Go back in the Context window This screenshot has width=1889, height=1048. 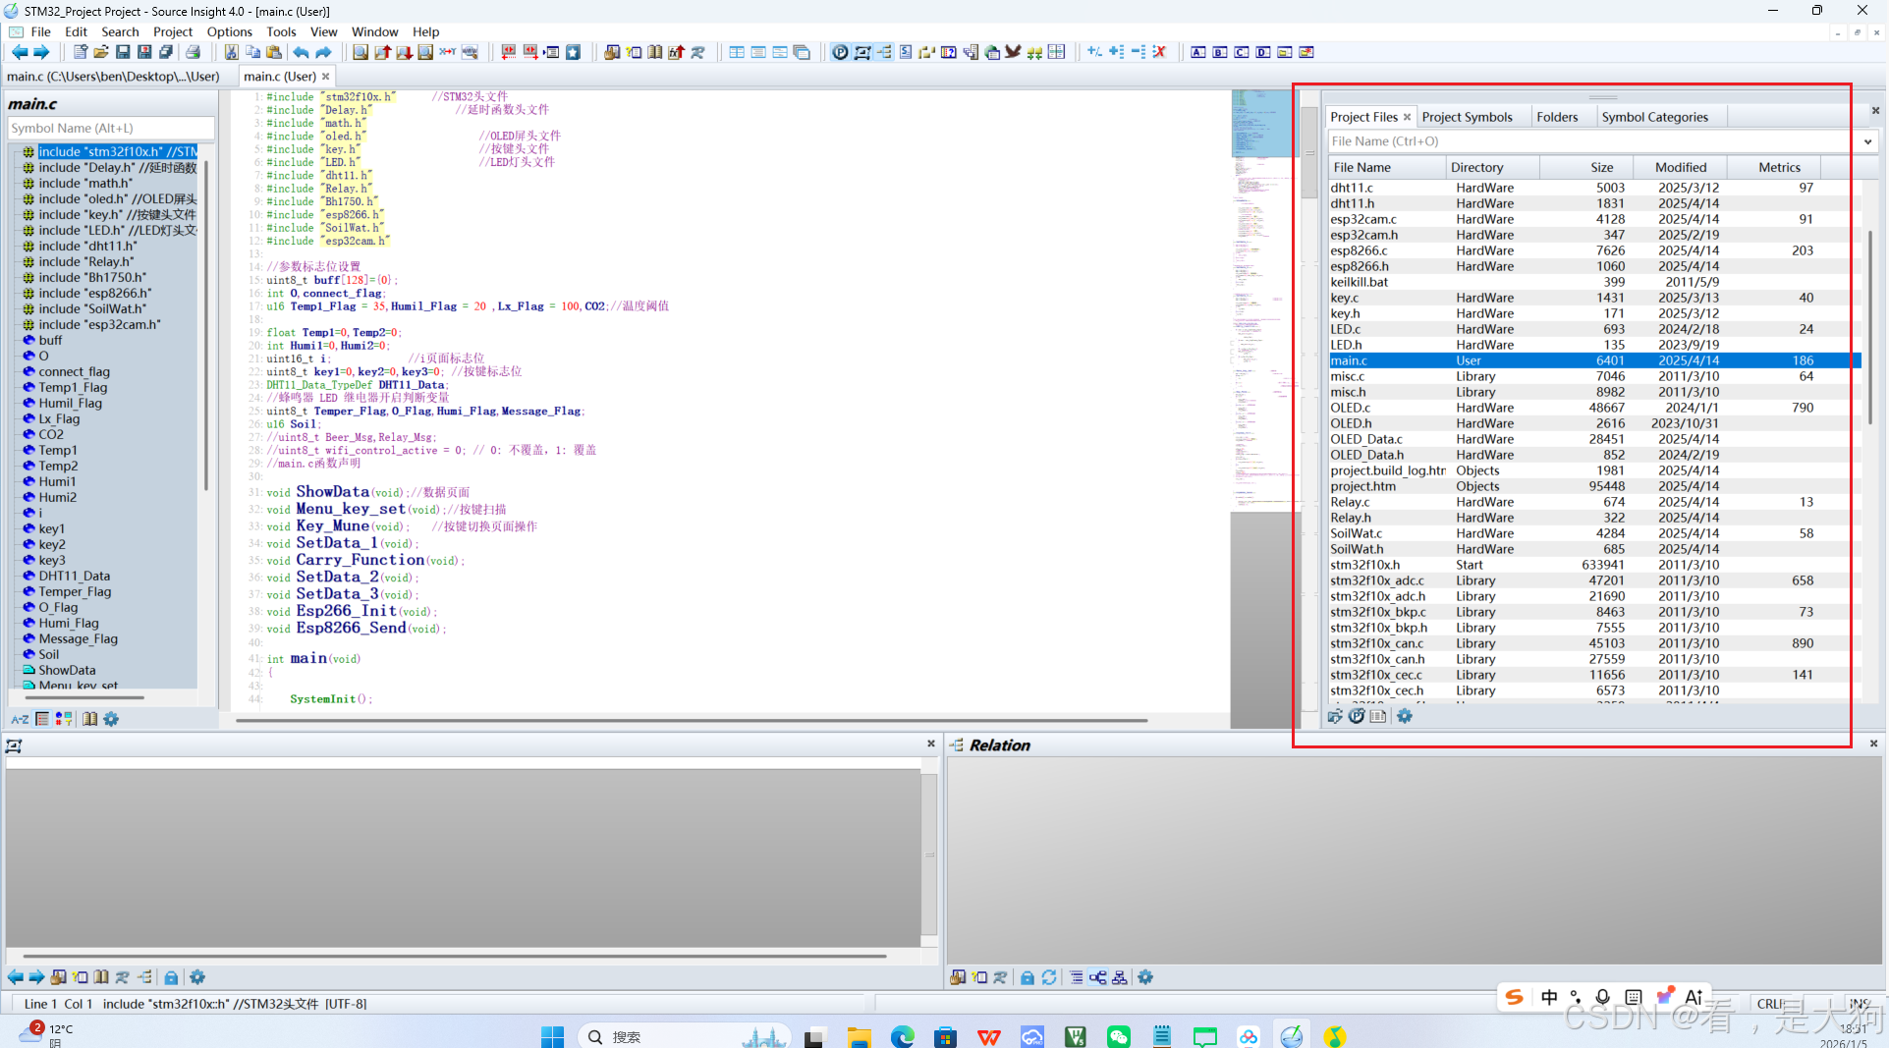point(15,977)
